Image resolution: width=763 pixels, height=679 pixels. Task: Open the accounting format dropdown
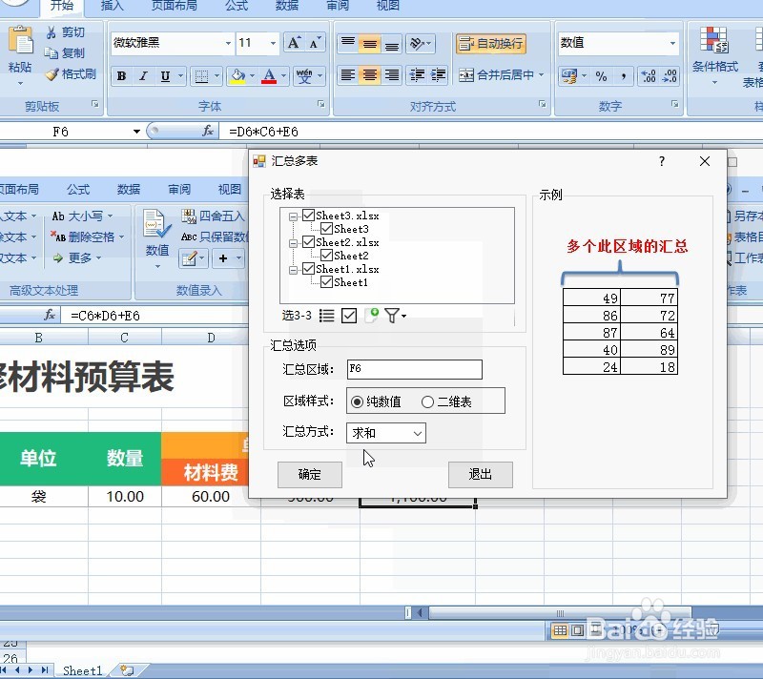pyautogui.click(x=584, y=76)
